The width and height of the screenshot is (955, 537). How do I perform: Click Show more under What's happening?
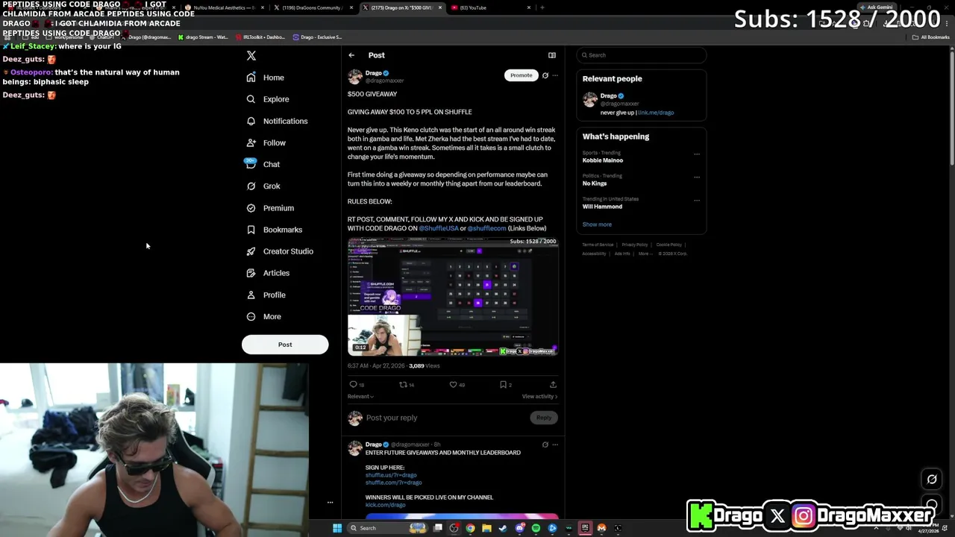[x=597, y=224]
